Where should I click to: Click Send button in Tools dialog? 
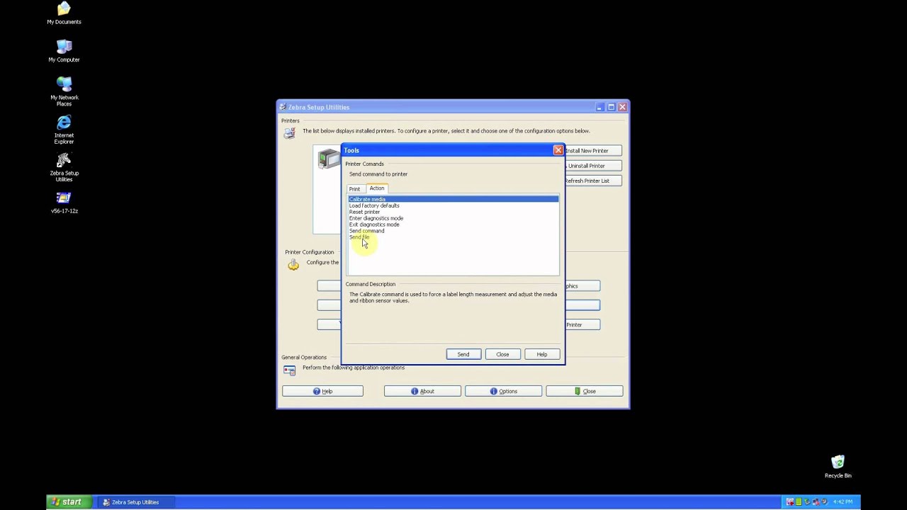463,354
